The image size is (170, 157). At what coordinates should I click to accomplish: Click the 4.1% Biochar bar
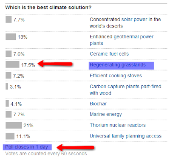[x=7, y=104]
